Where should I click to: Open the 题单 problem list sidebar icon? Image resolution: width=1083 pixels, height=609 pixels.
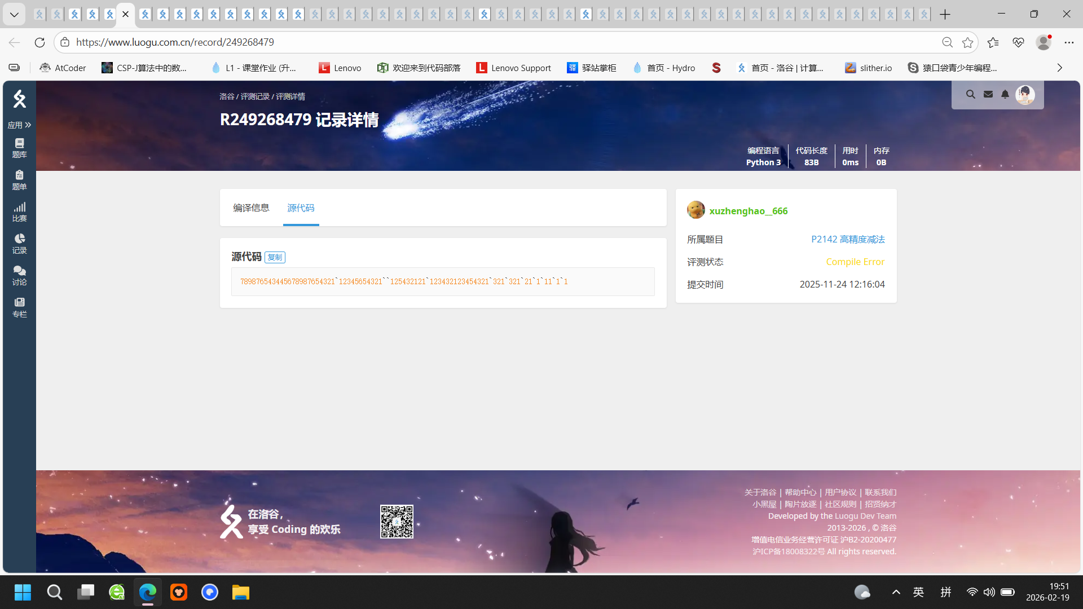[19, 180]
